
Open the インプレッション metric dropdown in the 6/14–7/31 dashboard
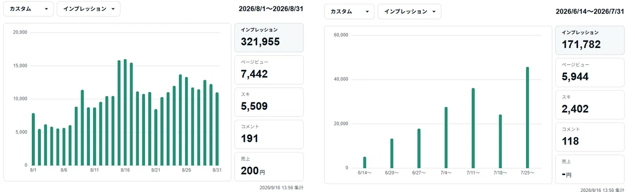(x=410, y=12)
